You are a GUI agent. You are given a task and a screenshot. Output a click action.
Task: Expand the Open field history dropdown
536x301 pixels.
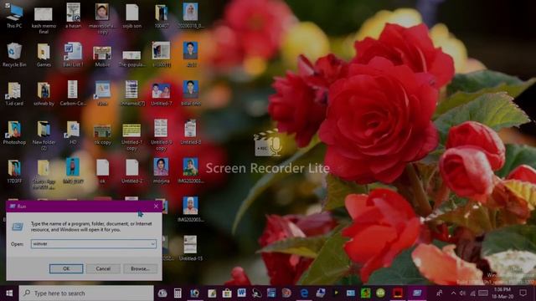(x=152, y=243)
